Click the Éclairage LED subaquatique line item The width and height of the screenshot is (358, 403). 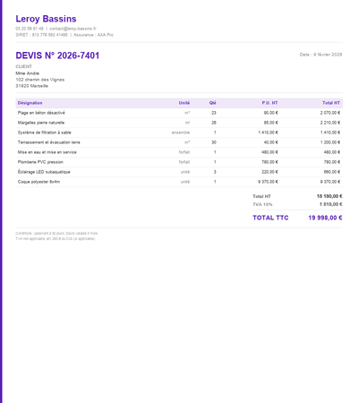tap(44, 172)
